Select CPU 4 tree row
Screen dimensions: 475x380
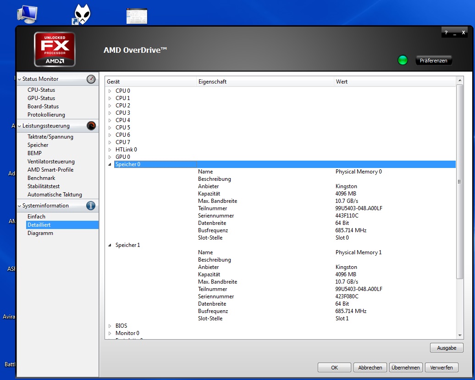pyautogui.click(x=123, y=120)
